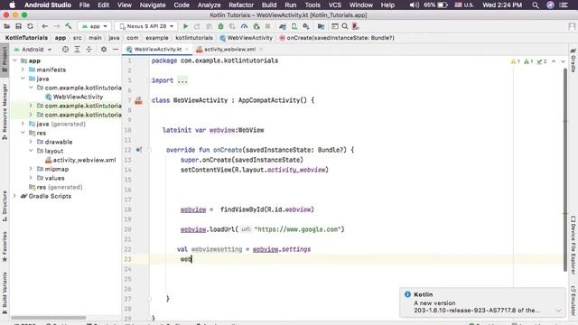Expand the folded import region
578x325 pixels.
click(x=182, y=80)
